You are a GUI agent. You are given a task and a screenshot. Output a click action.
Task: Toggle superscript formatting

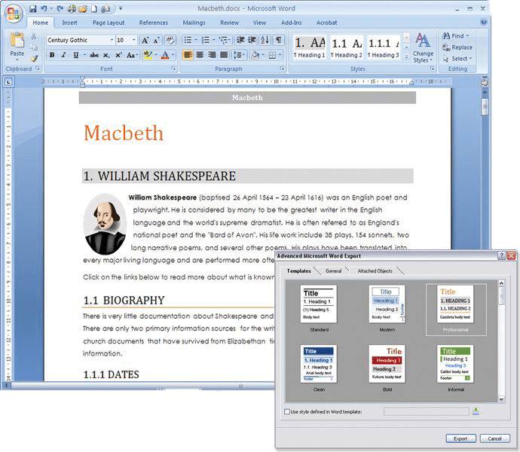[x=118, y=55]
